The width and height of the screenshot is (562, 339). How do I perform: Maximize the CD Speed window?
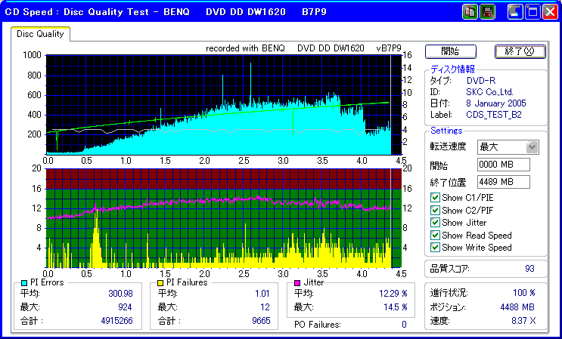[x=533, y=12]
